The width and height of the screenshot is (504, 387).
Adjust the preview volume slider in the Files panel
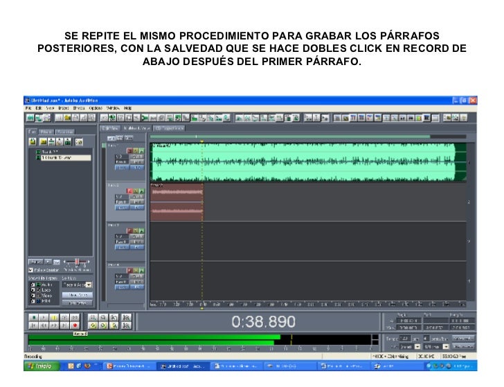pos(76,262)
